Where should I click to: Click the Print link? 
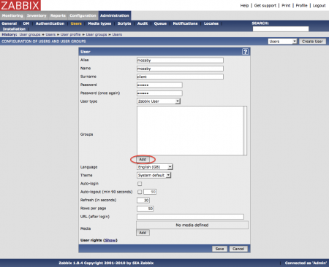(286, 5)
